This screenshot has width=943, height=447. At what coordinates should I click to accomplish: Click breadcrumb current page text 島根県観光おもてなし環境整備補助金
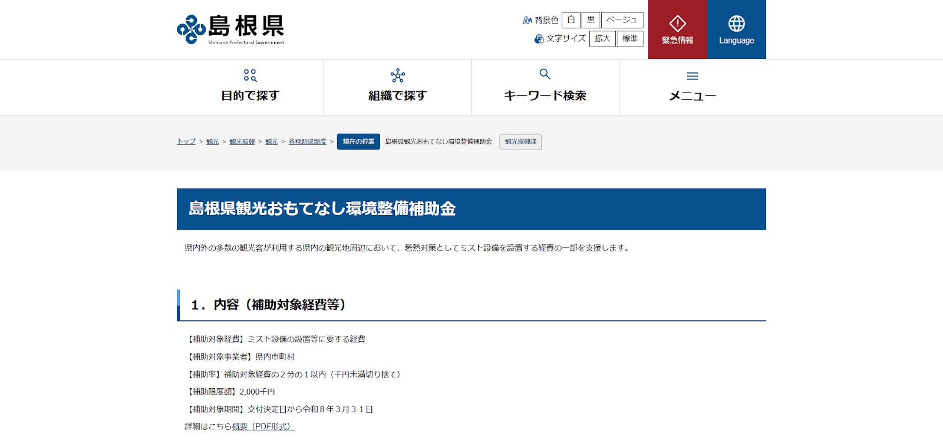click(438, 141)
